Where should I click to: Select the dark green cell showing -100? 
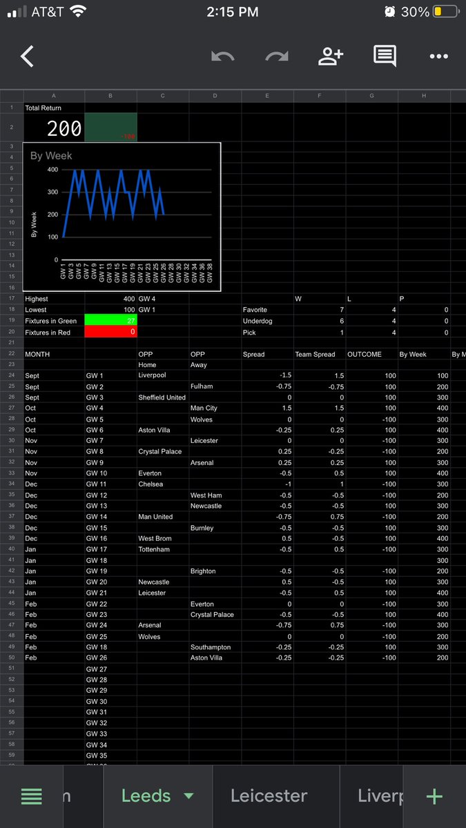tap(110, 128)
